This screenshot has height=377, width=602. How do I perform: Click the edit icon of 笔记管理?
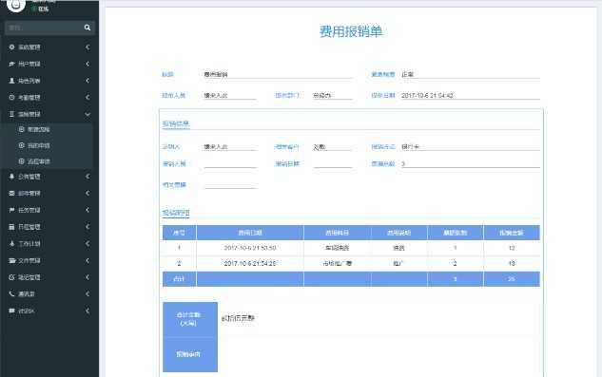[12, 277]
